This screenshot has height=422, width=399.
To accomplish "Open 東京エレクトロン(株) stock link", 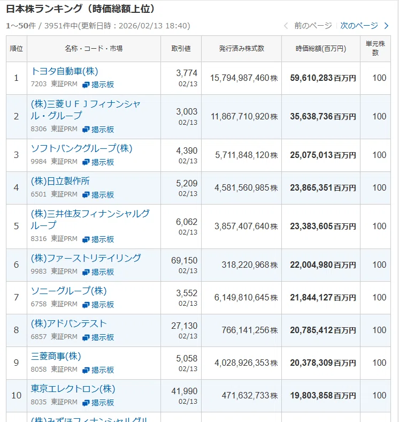I will tap(73, 389).
